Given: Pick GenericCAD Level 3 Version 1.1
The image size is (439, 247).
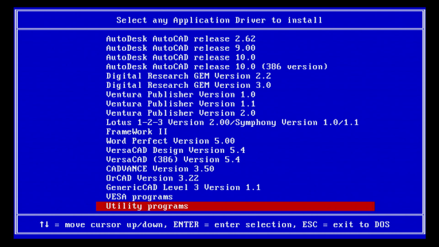Looking at the screenshot, I should pos(183,187).
